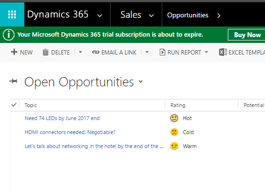
Task: Click the Hot rating text
Action: [x=187, y=118]
